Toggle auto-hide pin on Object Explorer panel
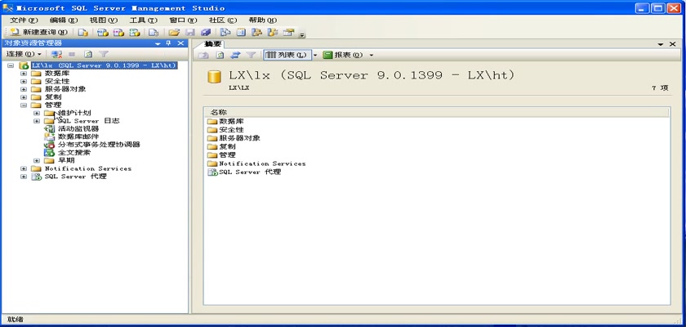Image resolution: width=686 pixels, height=327 pixels. [168, 43]
